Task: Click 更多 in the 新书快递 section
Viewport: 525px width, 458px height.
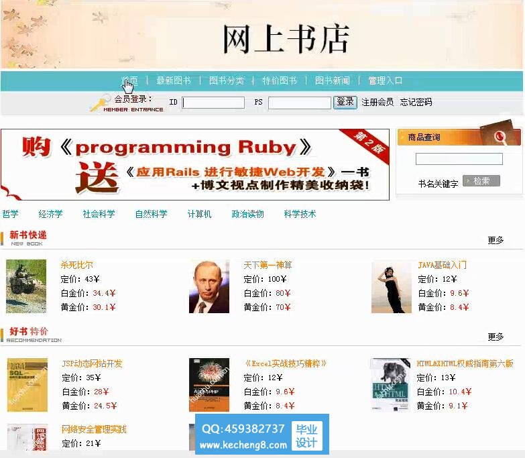Action: (x=495, y=240)
